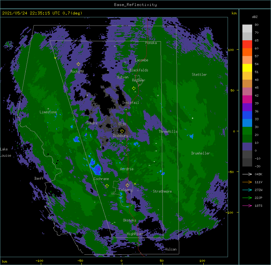Click the Sylvan town label
Image resolution: width=271 pixels, height=265 pixels.
coord(123,77)
